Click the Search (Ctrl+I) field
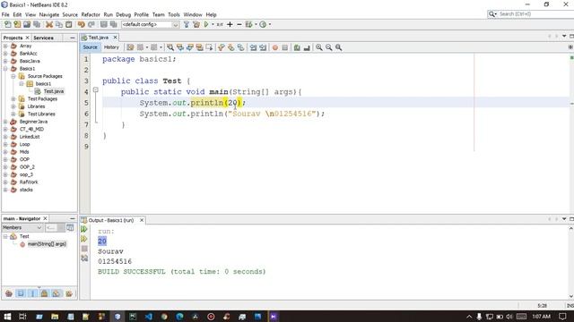Screen dimensions: 574x322 [x=535, y=14]
